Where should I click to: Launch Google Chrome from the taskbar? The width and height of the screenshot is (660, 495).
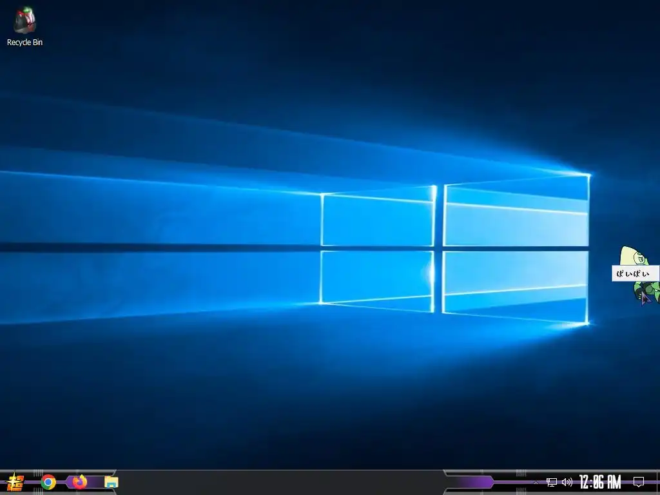coord(48,482)
